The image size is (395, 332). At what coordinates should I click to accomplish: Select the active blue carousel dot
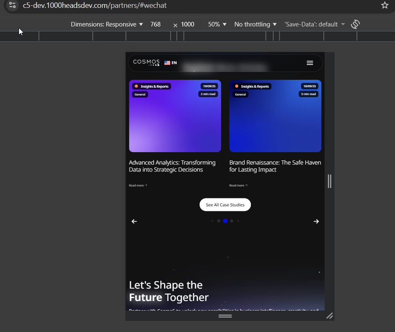click(x=225, y=221)
